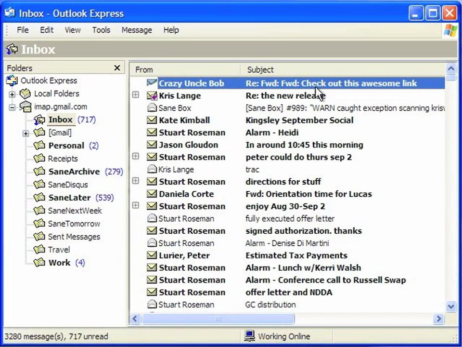This screenshot has height=347, width=462.
Task: Click the Receipts folder icon
Action: click(x=39, y=159)
